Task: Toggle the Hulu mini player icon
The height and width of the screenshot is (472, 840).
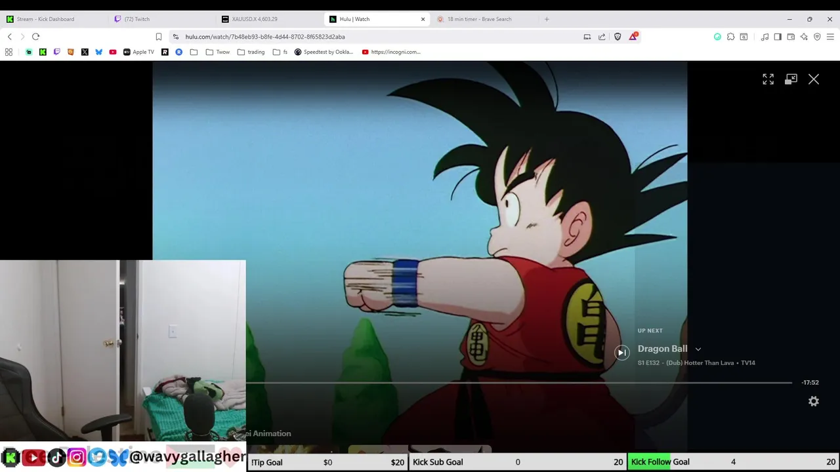Action: pos(791,79)
